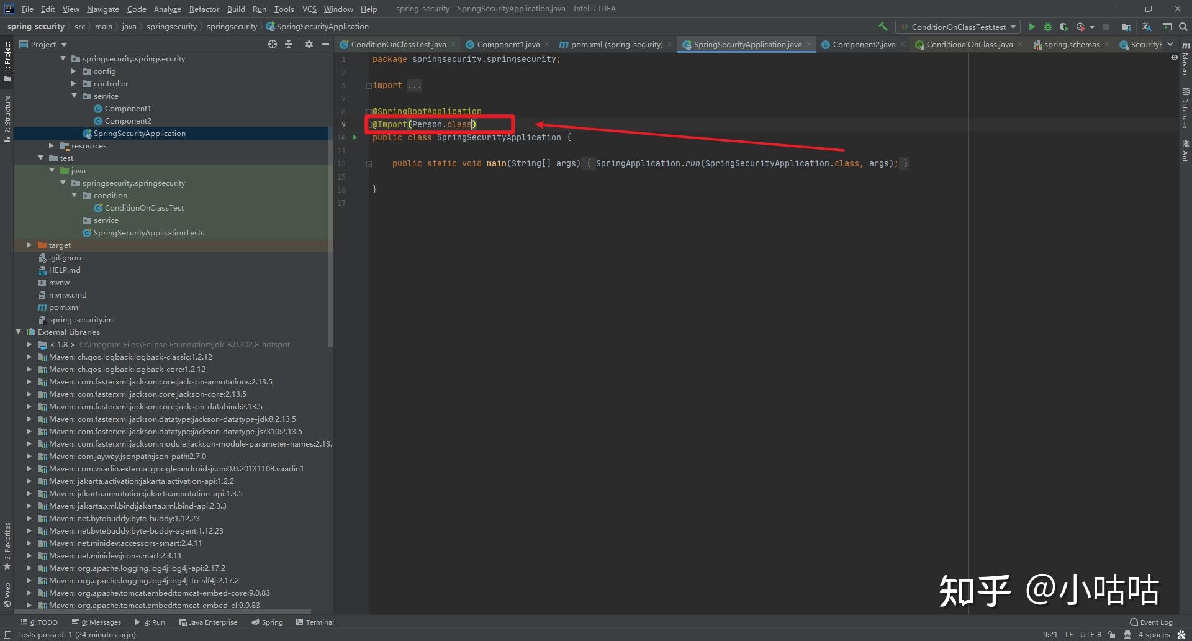The height and width of the screenshot is (641, 1192).
Task: Open the Maven tool window stripe
Action: tap(1185, 58)
